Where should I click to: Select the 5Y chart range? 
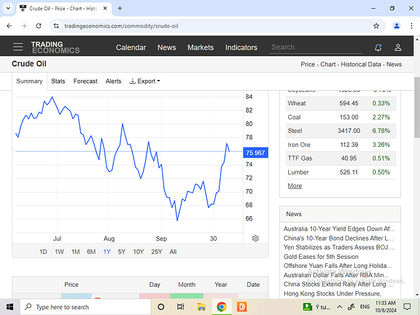click(x=122, y=251)
